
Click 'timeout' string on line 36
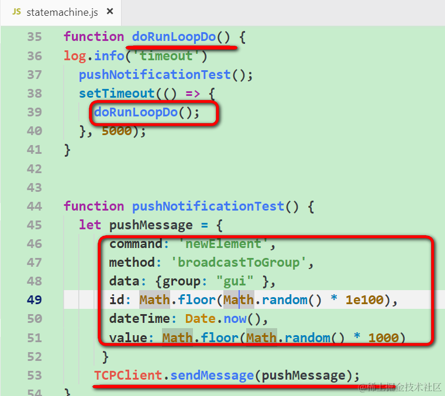click(x=166, y=56)
